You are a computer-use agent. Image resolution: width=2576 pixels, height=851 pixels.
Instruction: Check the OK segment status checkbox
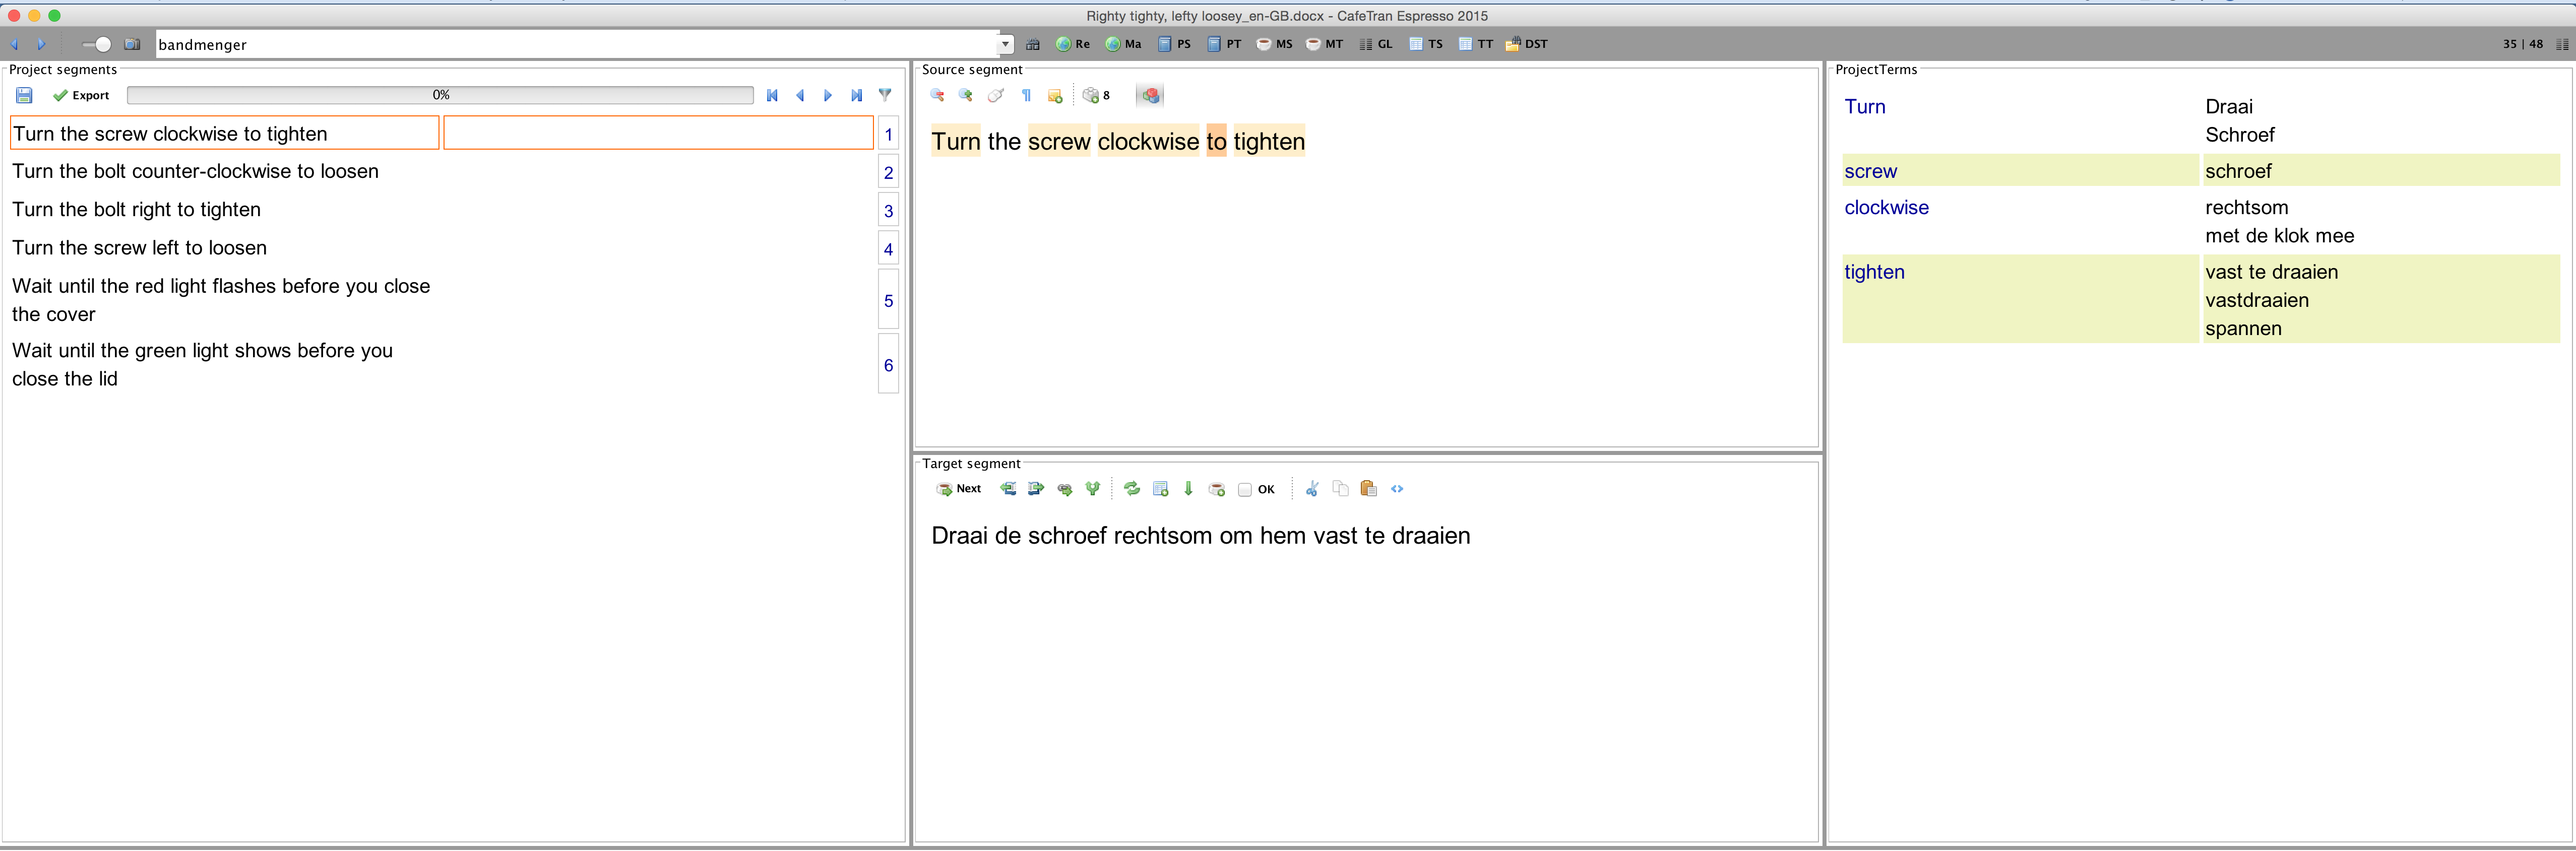tap(1245, 490)
